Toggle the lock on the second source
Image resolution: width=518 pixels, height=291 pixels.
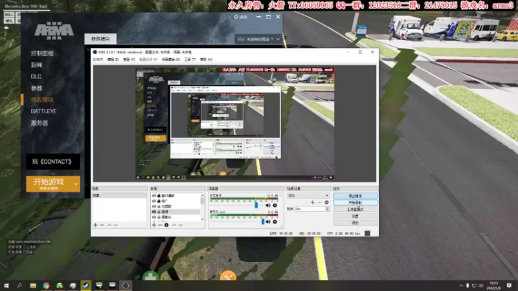[x=159, y=201]
